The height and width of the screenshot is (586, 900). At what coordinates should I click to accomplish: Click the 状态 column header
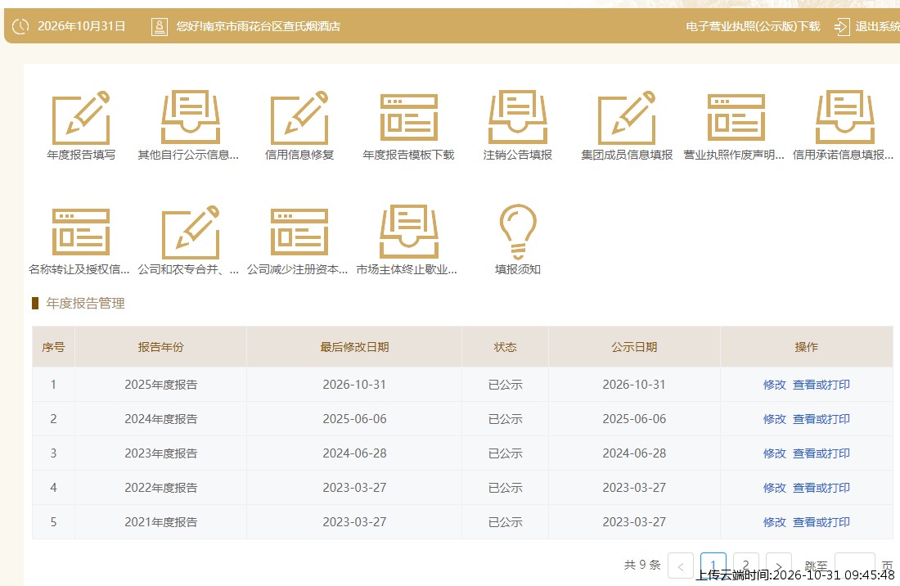(505, 347)
